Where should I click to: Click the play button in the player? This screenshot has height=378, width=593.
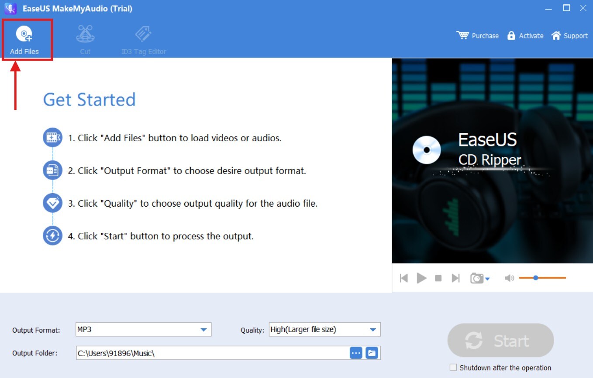click(421, 278)
